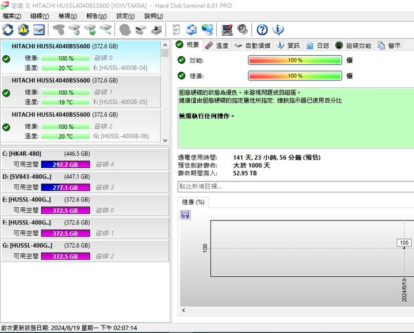Select partition E: [HUSSL-400G..]

click(85, 205)
